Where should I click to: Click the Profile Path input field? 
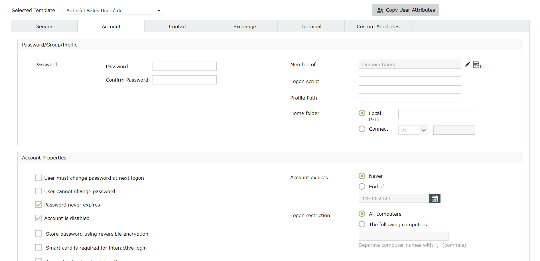pos(410,98)
